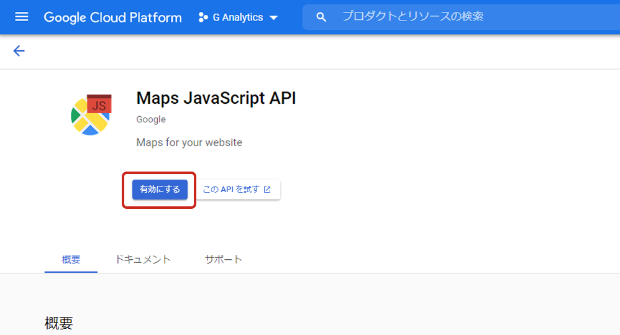This screenshot has height=335, width=620.
Task: Click the magnifier search icon
Action: (x=321, y=17)
